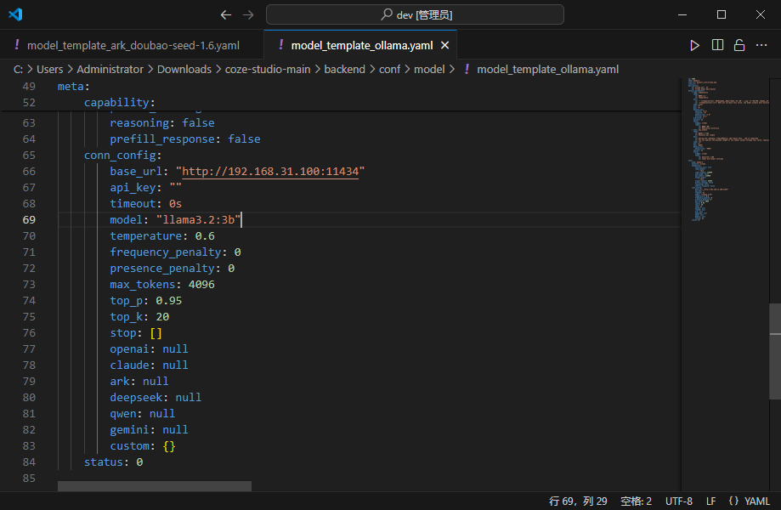The image size is (781, 510).
Task: Click the 'backend' breadcrumb folder
Action: [x=344, y=69]
